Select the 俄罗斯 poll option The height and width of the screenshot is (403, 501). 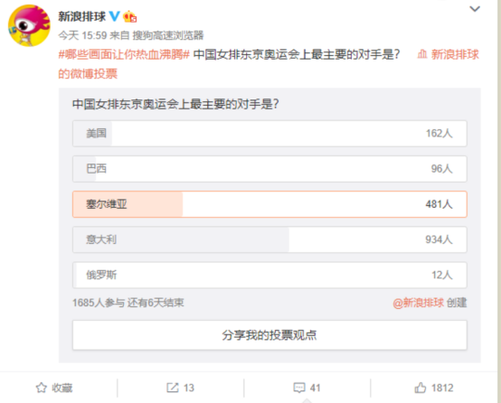[x=269, y=275]
